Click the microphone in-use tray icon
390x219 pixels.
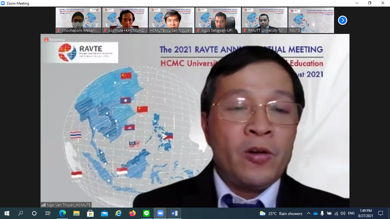[322, 213]
